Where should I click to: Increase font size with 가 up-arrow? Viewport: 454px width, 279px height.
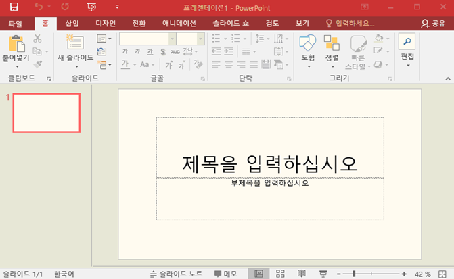click(168, 64)
